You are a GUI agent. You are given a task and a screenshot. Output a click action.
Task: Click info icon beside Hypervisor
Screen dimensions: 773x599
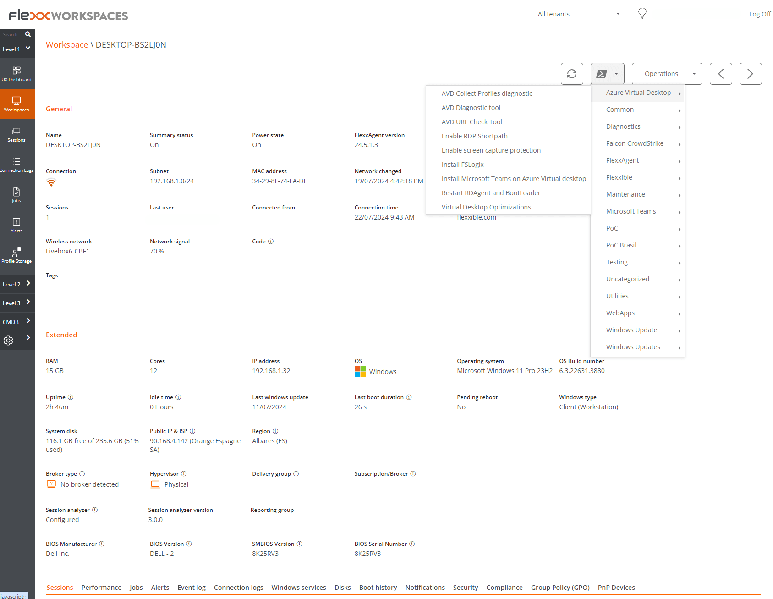(x=184, y=474)
